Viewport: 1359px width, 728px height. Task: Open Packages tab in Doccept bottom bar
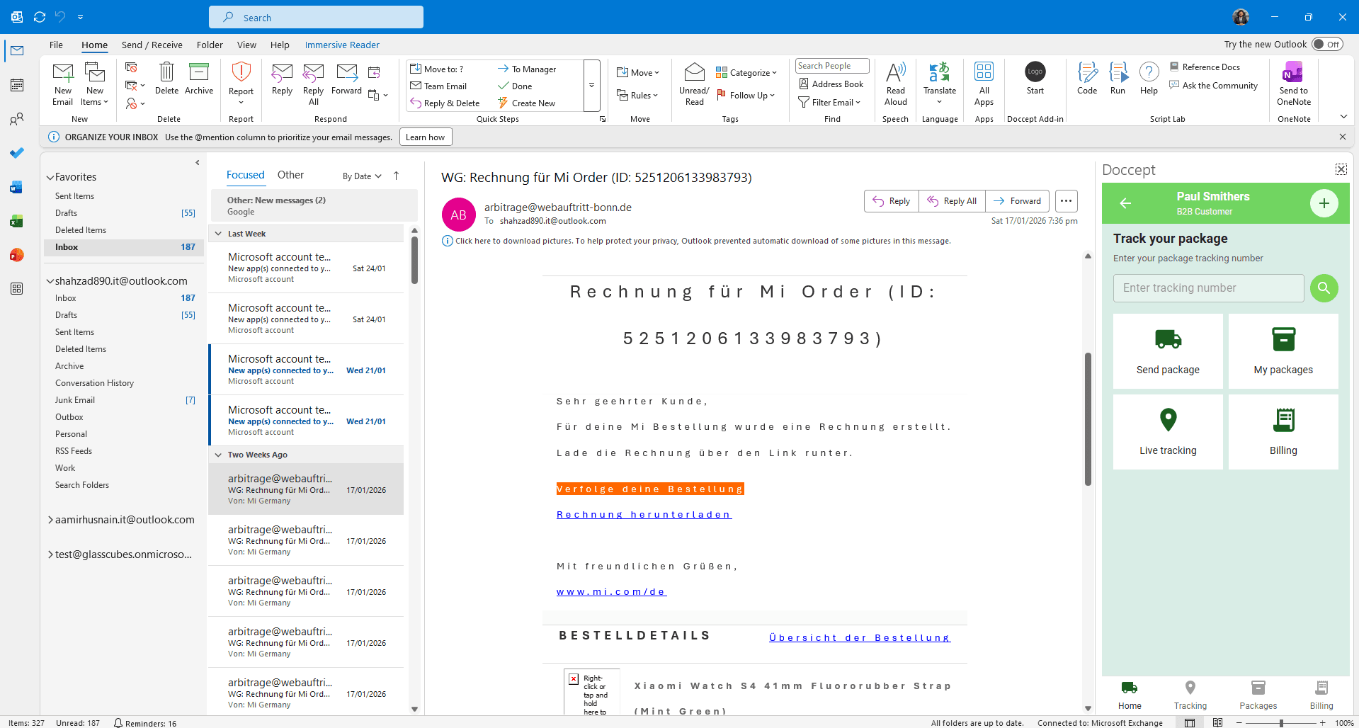tap(1258, 695)
